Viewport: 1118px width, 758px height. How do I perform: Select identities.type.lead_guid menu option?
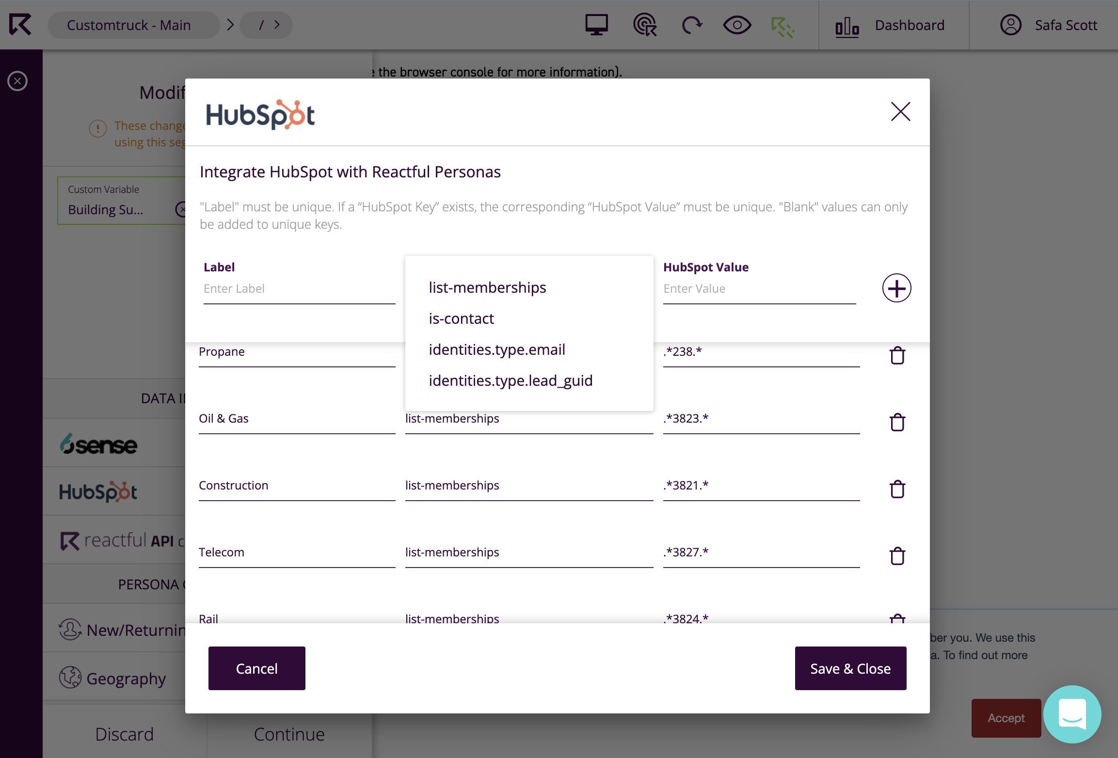click(x=511, y=380)
